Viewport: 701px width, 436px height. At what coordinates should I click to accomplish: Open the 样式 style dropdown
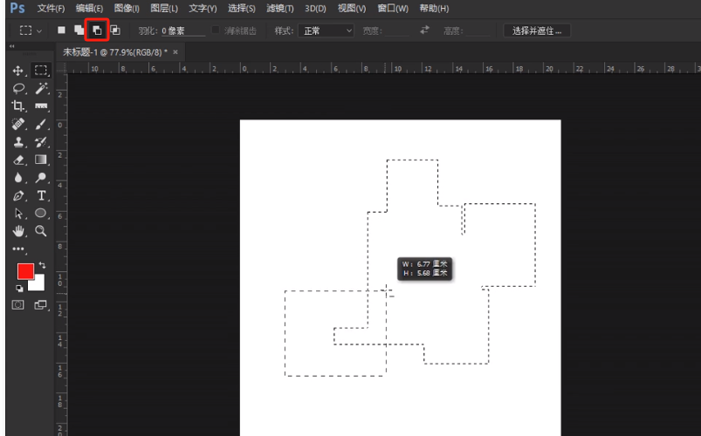tap(326, 31)
